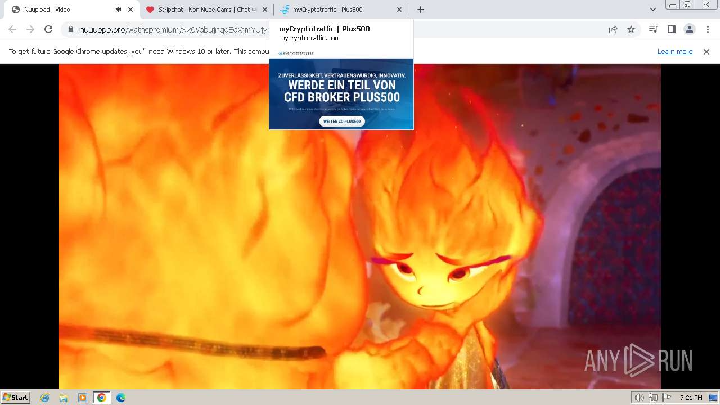Click the Weiter zu Plus500 button

pos(342,121)
